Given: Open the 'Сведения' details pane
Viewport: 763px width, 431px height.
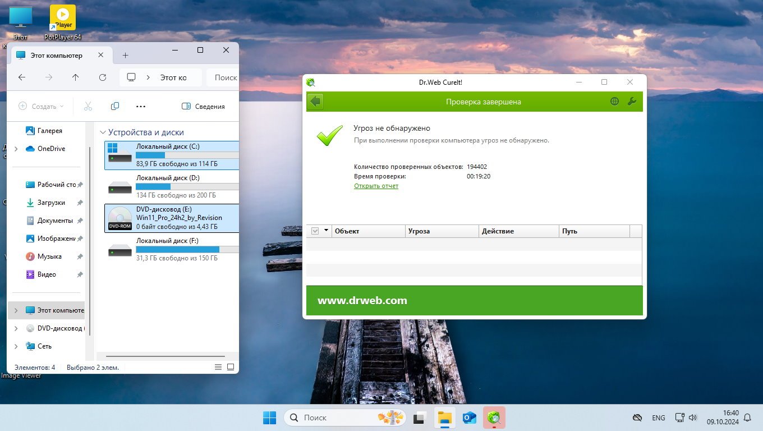Looking at the screenshot, I should 203,106.
